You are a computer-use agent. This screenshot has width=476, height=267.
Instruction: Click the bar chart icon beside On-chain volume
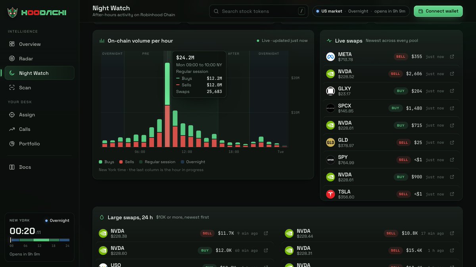point(102,41)
